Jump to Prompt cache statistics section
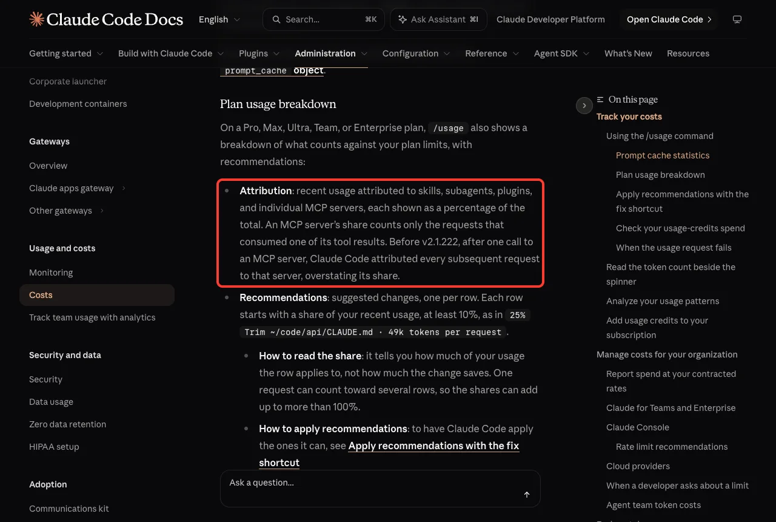This screenshot has width=776, height=522. 663,155
